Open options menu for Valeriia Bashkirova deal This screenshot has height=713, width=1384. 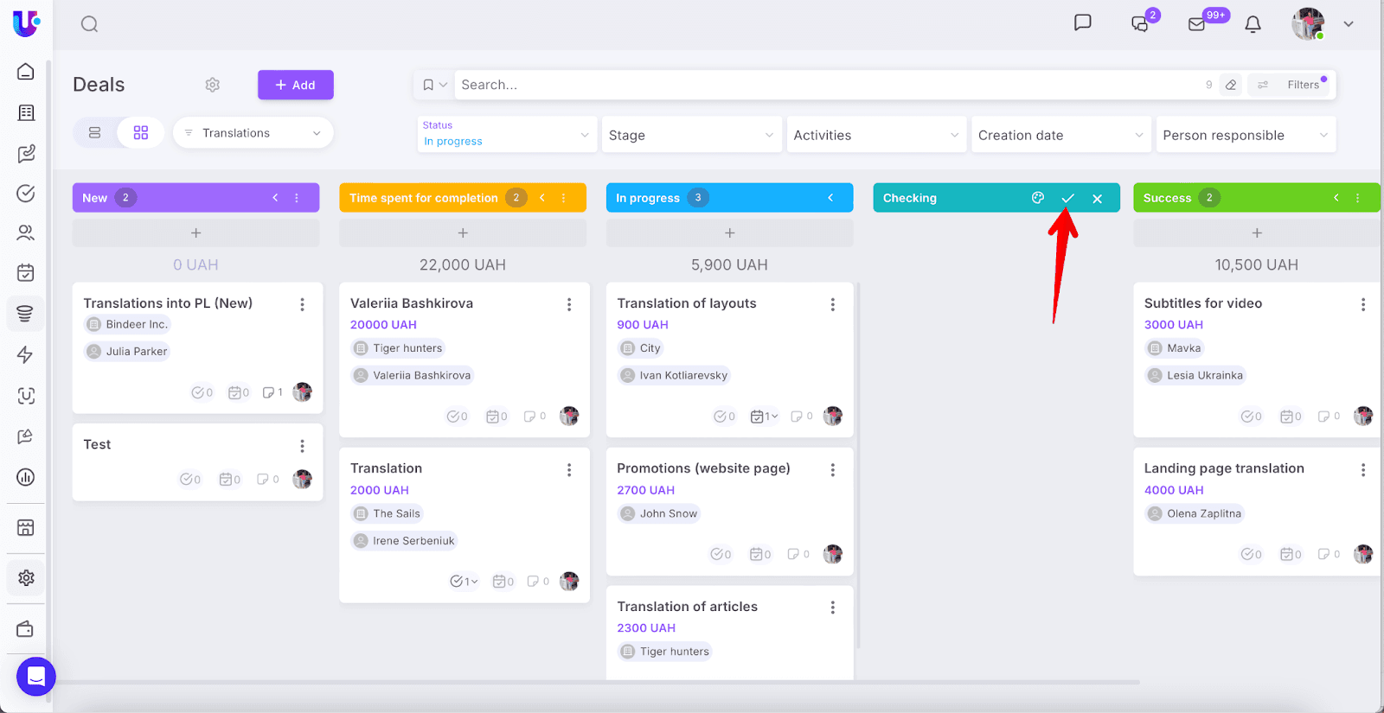(x=569, y=304)
